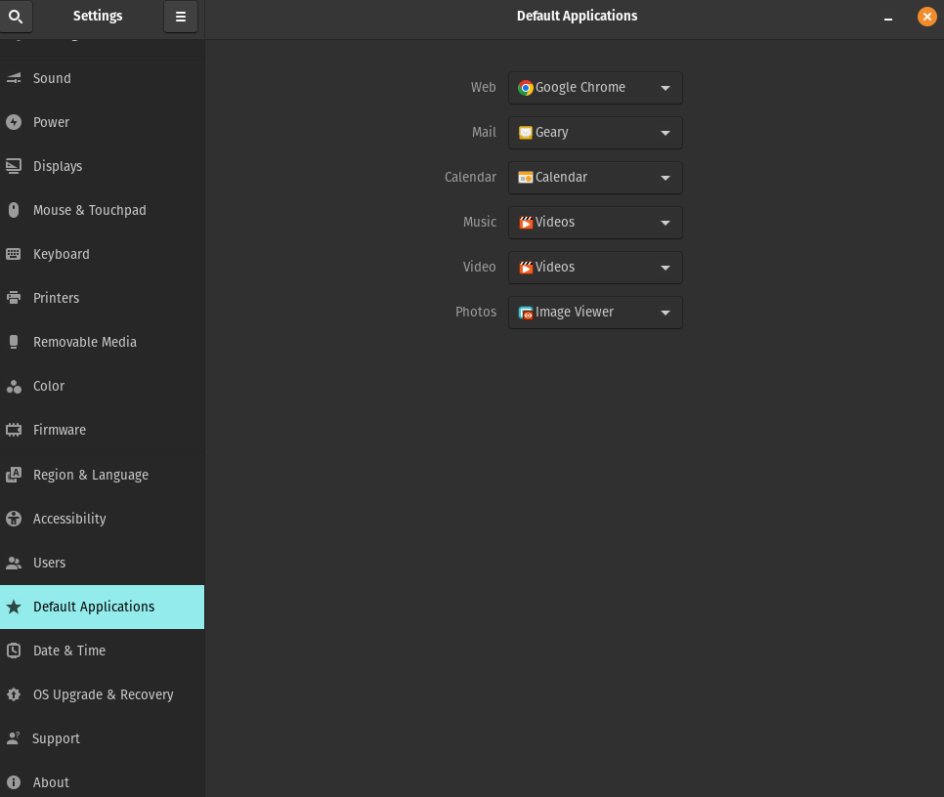This screenshot has height=797, width=944.
Task: Open the Support section
Action: (x=103, y=738)
